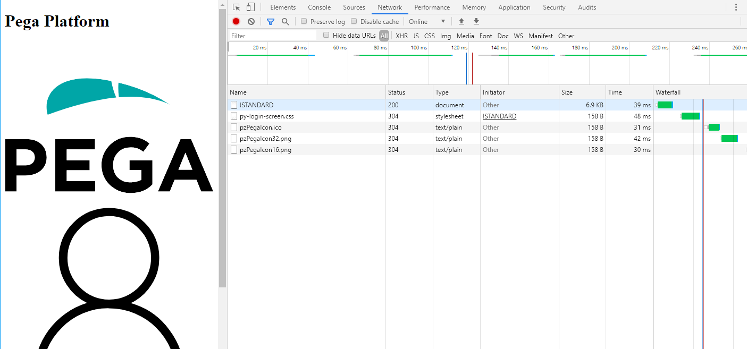Filter requests by XHR
Image resolution: width=747 pixels, height=349 pixels.
coord(401,36)
